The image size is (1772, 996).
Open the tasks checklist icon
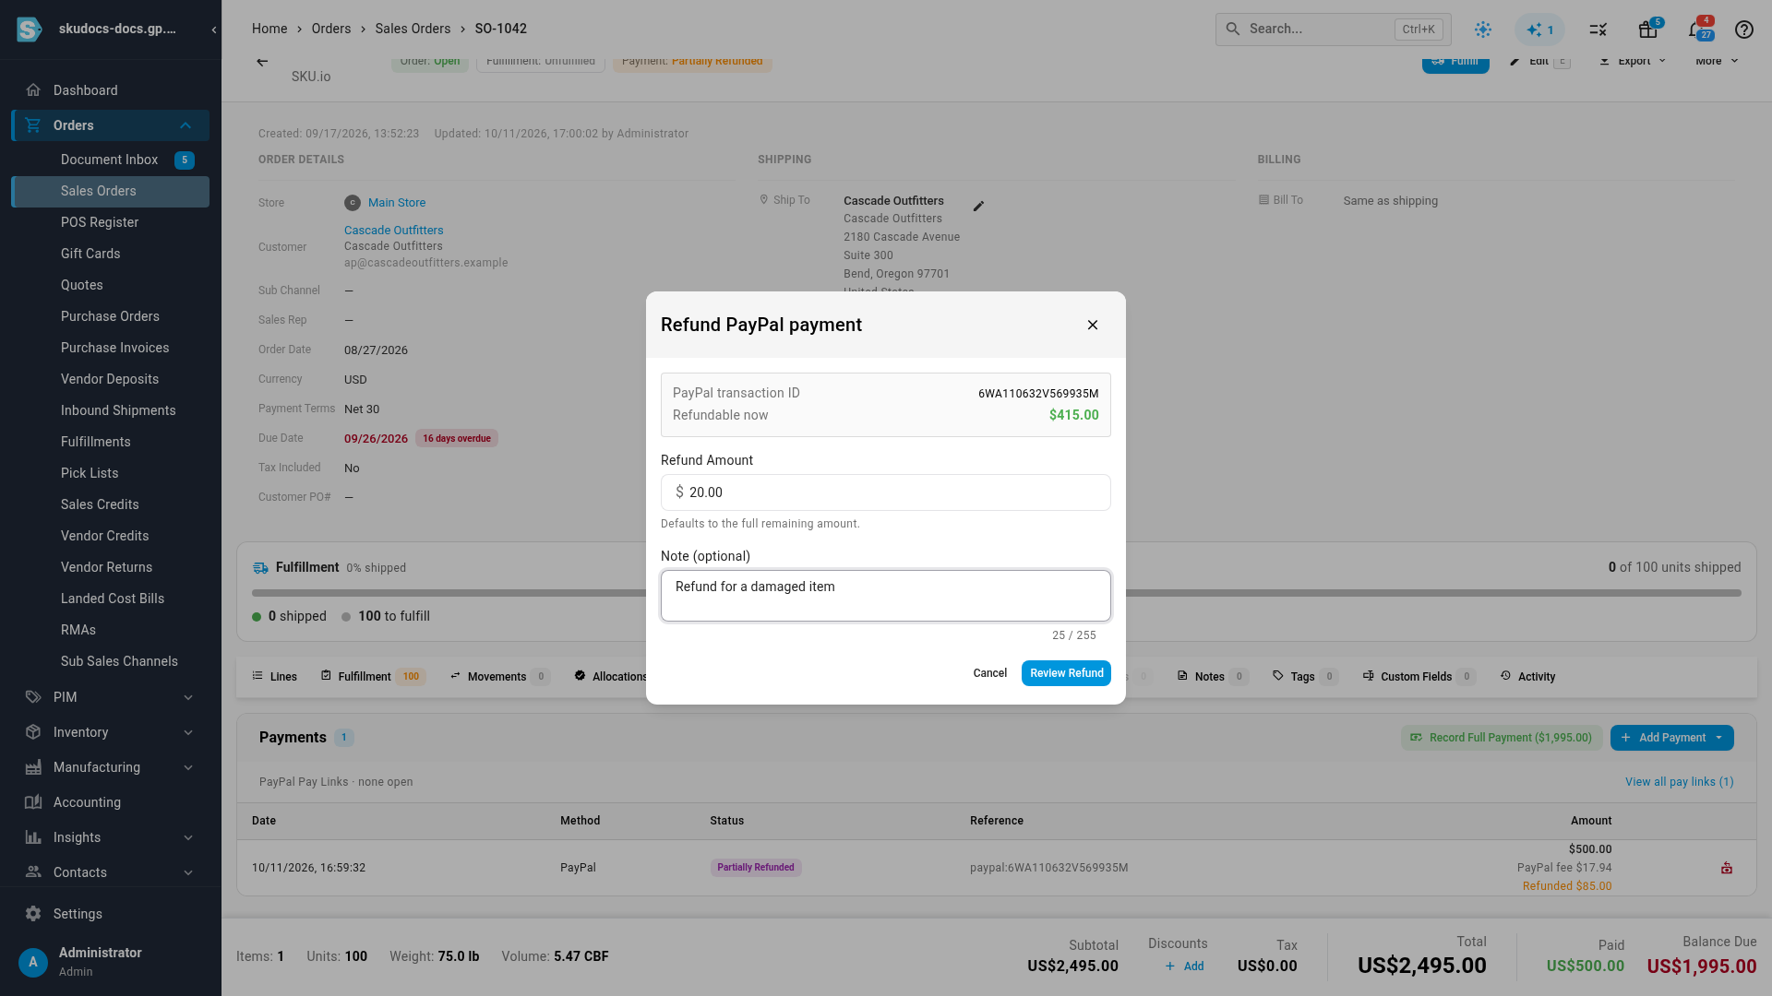click(x=1598, y=30)
